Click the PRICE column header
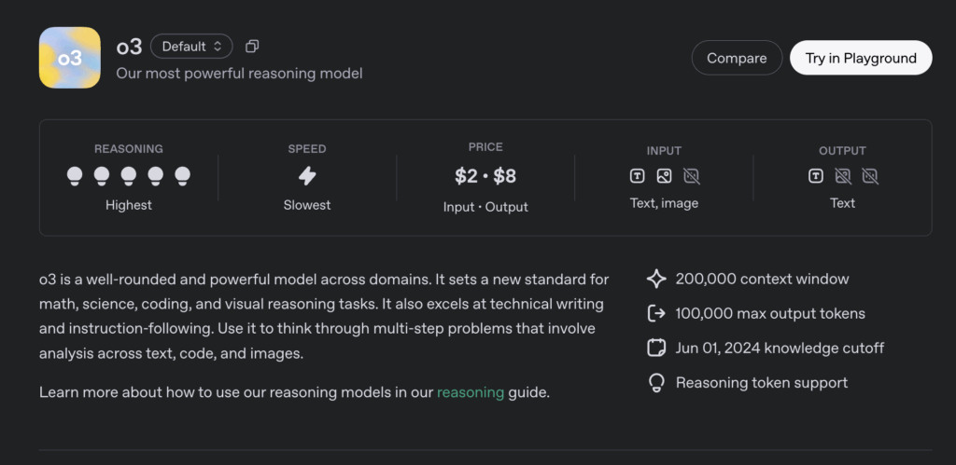The image size is (956, 465). 485,146
